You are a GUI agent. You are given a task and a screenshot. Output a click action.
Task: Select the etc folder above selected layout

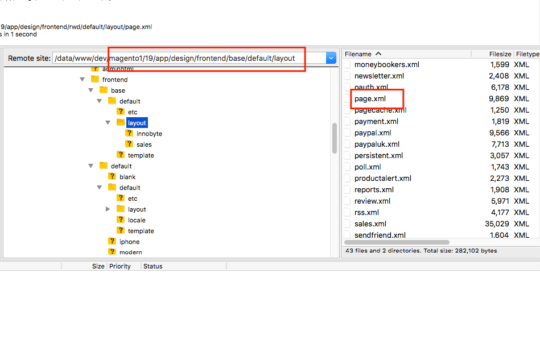133,112
